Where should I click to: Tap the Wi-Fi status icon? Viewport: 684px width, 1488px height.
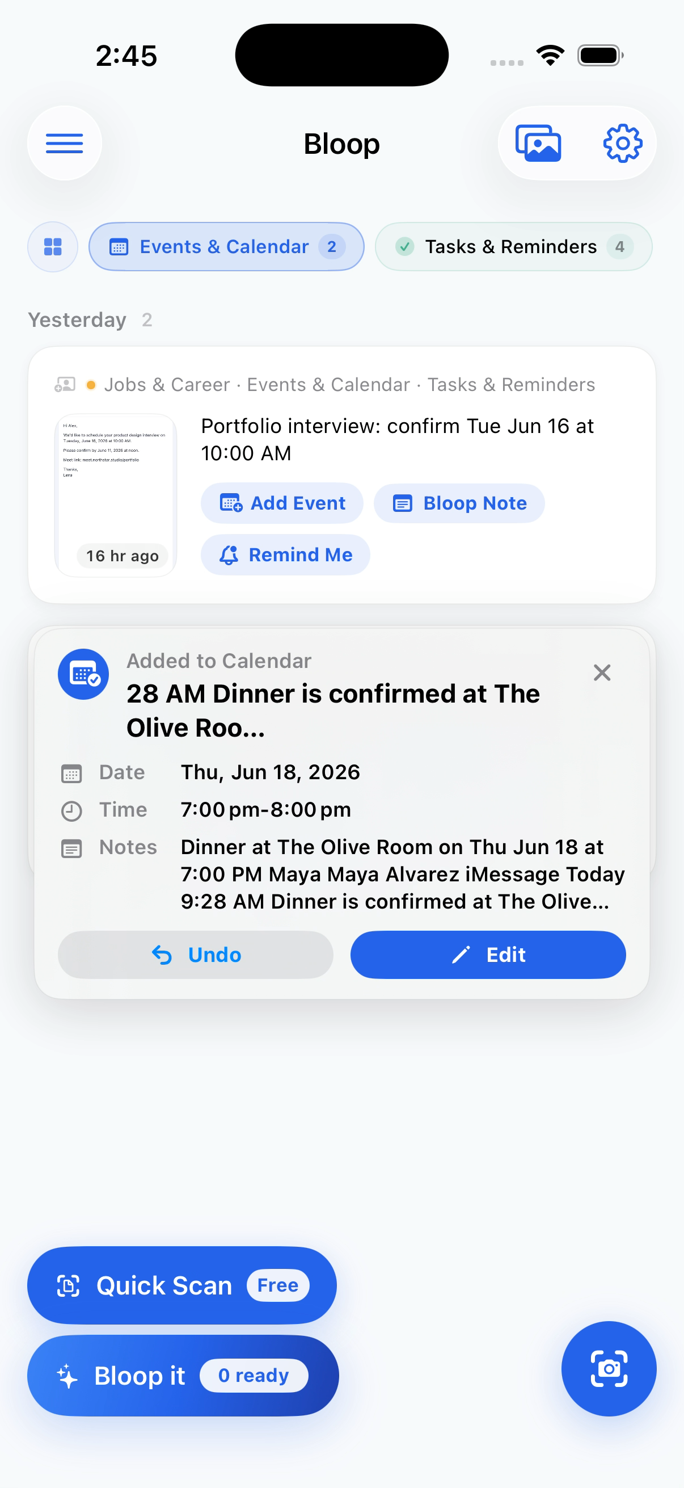550,56
